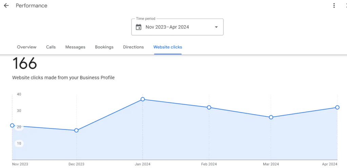347x168 pixels.
Task: Select the Website clicks tab
Action: tap(168, 47)
